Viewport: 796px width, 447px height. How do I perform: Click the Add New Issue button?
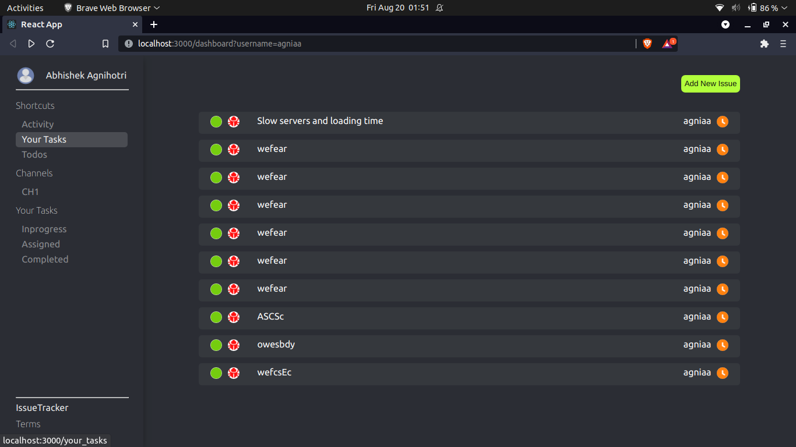[x=710, y=83]
